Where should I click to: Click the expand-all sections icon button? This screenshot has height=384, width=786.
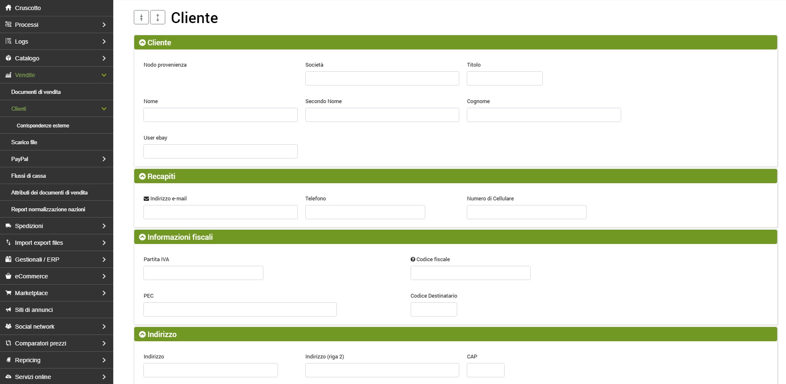point(158,18)
